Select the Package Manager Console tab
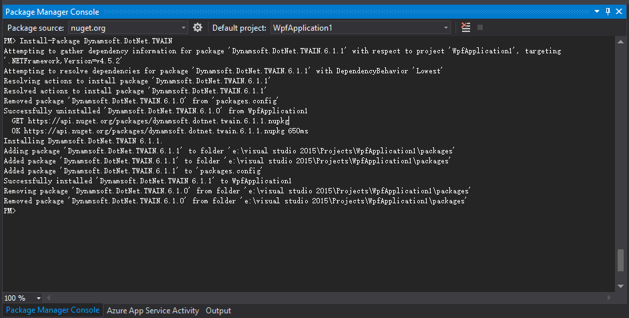The image size is (629, 318). point(52,311)
